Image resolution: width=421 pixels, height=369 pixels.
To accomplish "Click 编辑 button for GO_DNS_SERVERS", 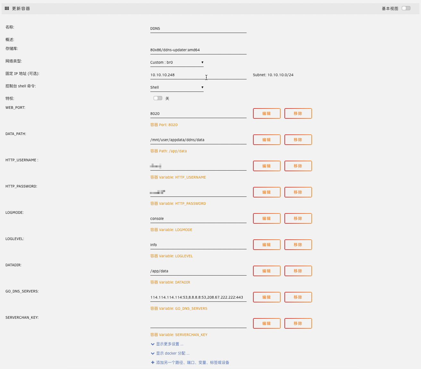I will (267, 297).
